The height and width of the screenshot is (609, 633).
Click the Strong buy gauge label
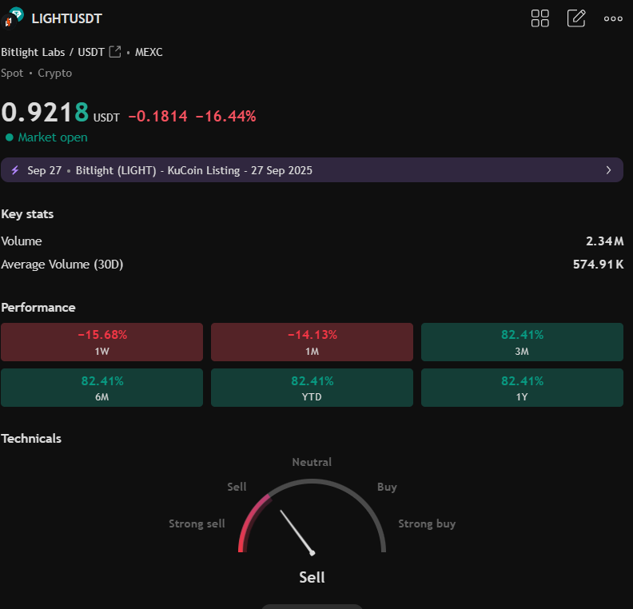[427, 523]
